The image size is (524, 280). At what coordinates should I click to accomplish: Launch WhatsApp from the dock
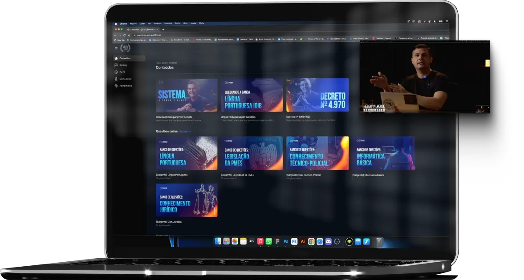[268, 241]
